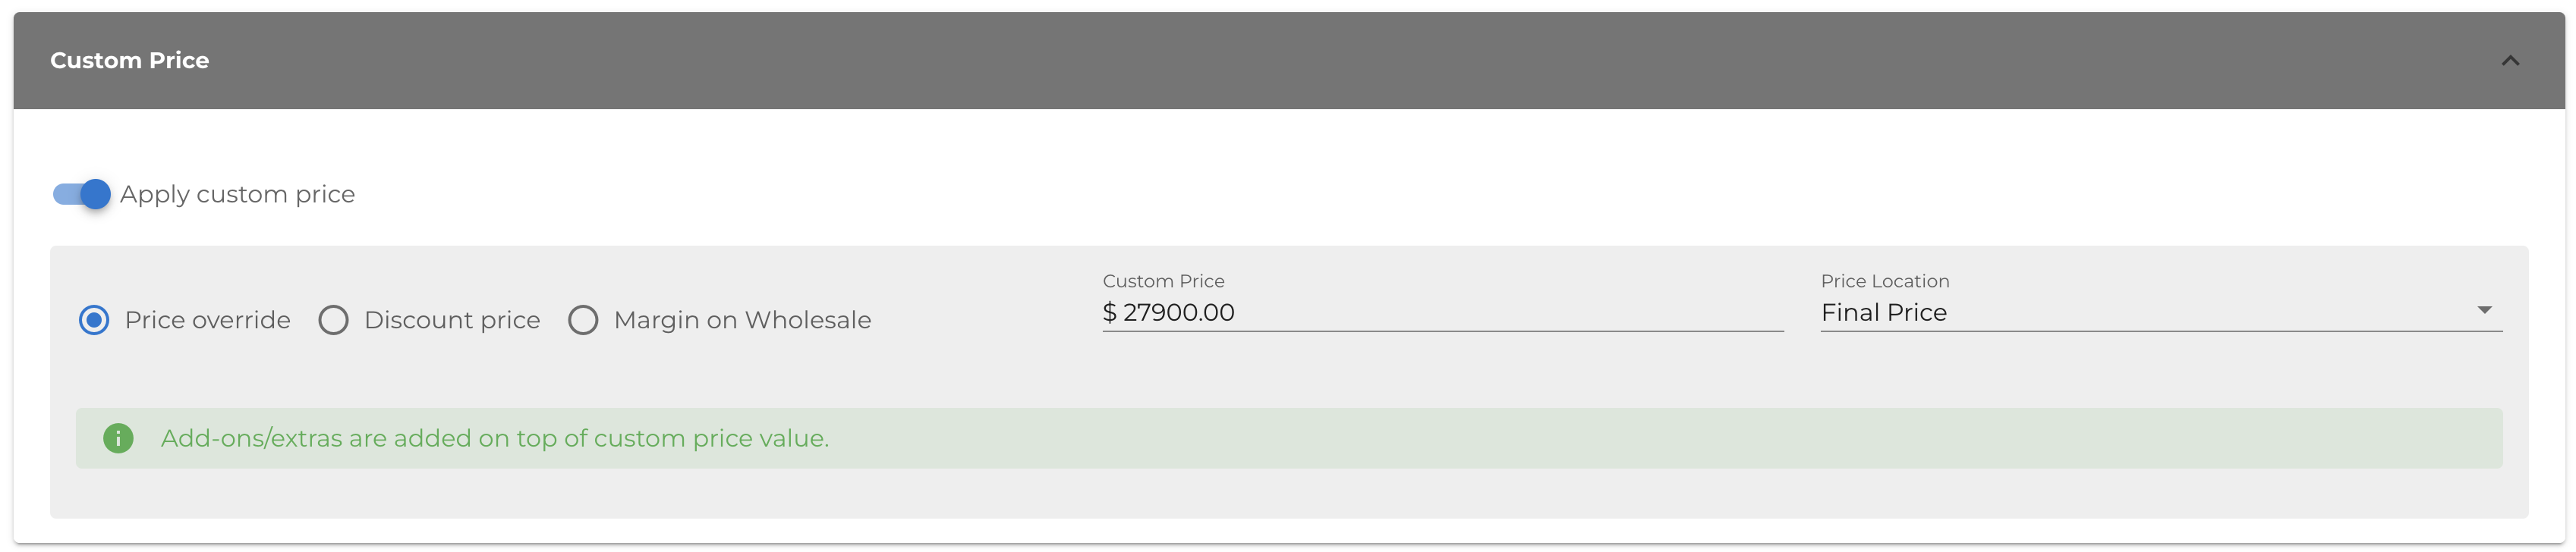This screenshot has height=552, width=2576.
Task: Click the Add-ons/extras info message text
Action: [x=495, y=438]
